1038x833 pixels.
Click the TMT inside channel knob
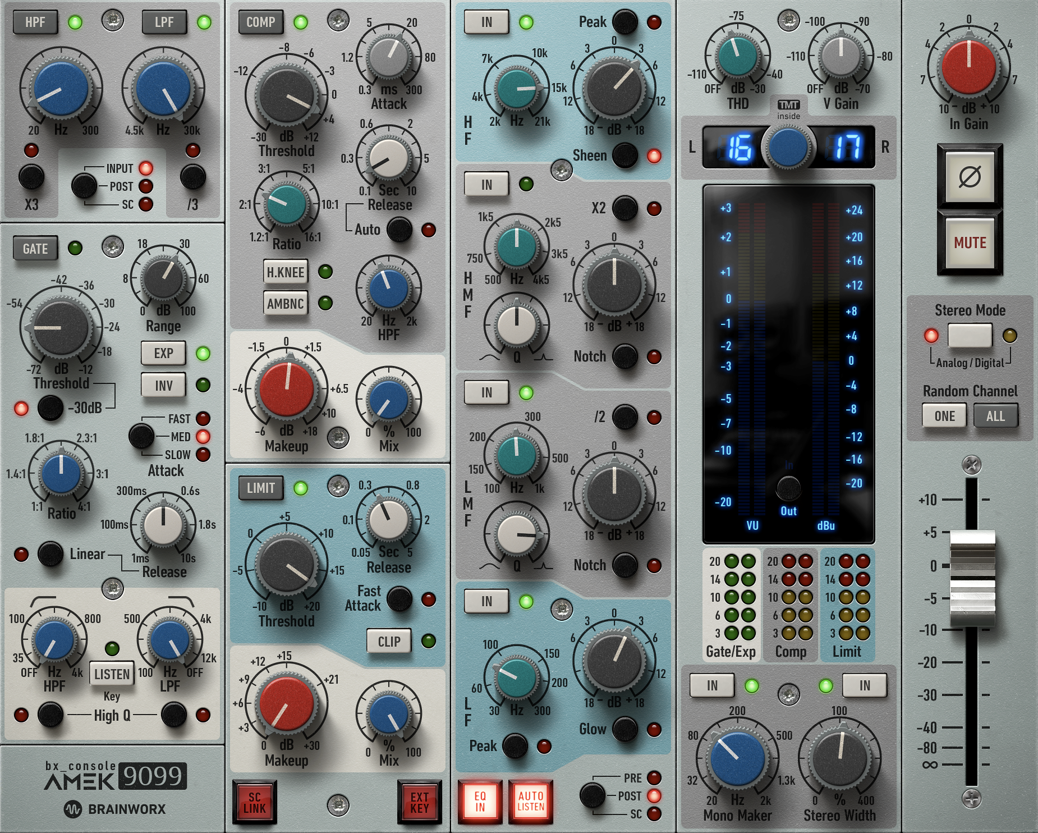[x=788, y=147]
